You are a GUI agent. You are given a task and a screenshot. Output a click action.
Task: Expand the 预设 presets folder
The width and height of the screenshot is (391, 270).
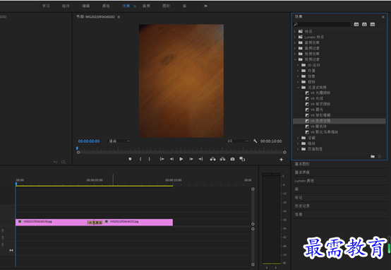pos(295,32)
